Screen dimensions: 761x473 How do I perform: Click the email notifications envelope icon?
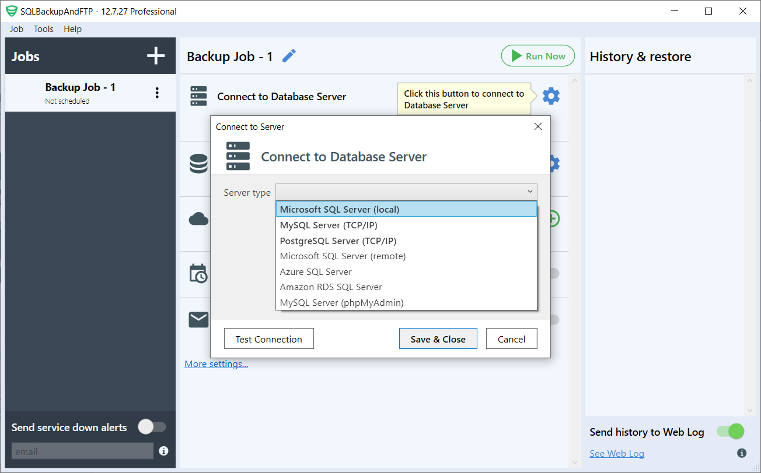(198, 319)
